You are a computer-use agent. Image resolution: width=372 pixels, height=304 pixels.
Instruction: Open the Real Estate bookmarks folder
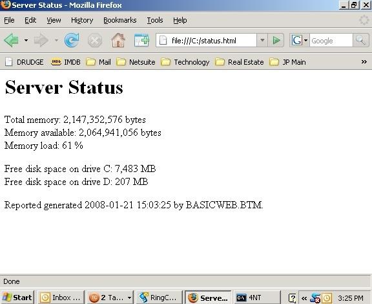[x=239, y=62]
